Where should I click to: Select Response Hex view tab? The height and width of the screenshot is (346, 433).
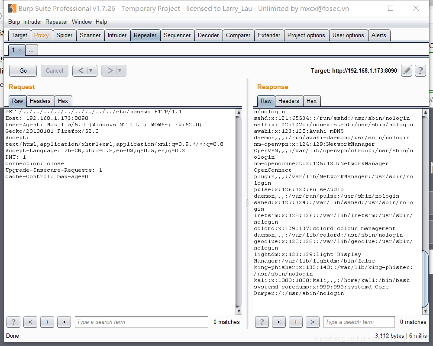click(x=311, y=101)
